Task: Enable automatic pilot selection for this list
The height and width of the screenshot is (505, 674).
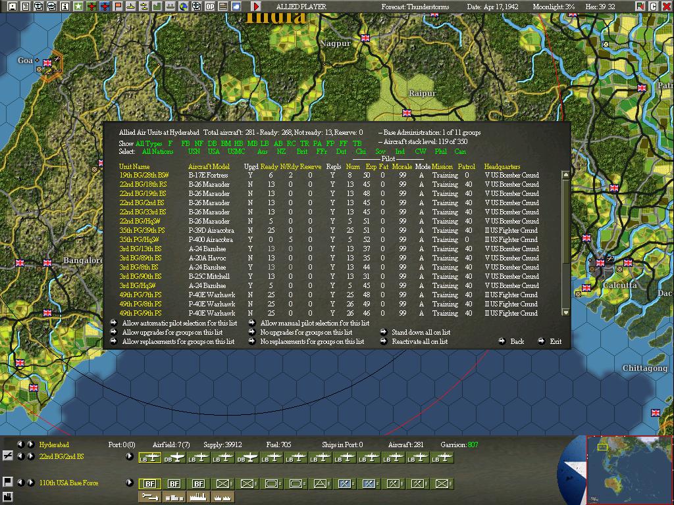Action: [x=180, y=323]
